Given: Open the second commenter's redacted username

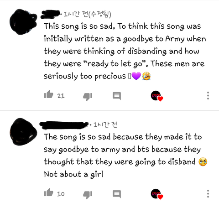Looking at the screenshot, I should 64,125.
